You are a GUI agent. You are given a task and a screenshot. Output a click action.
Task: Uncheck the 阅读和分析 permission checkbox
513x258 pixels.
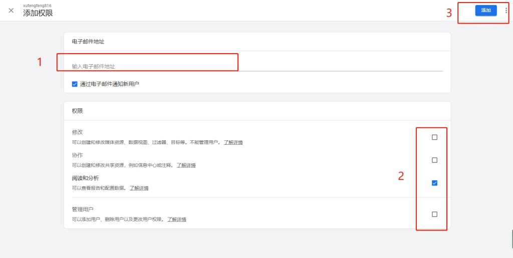point(434,183)
